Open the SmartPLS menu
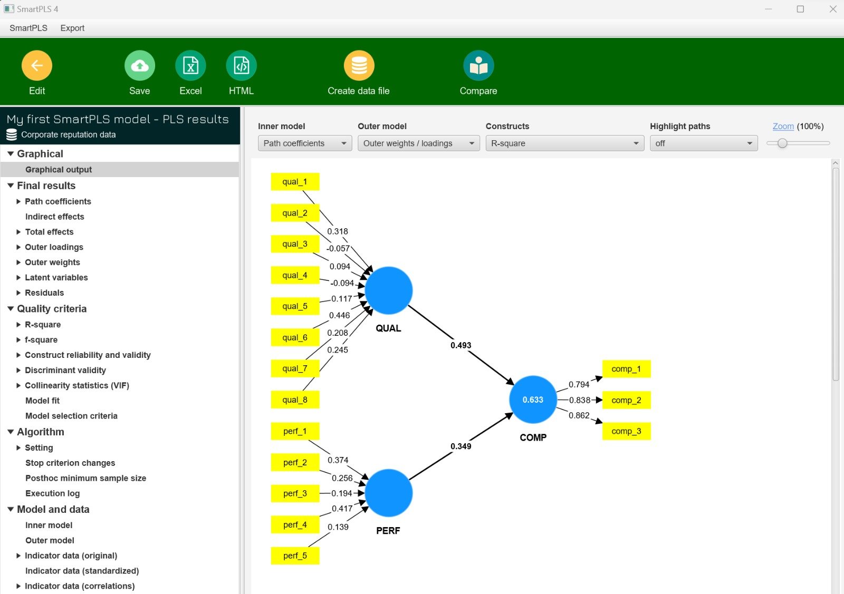Viewport: 844px width, 594px height. 28,28
